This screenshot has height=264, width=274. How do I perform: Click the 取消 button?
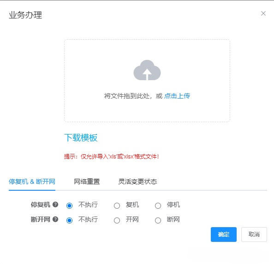pyautogui.click(x=254, y=235)
